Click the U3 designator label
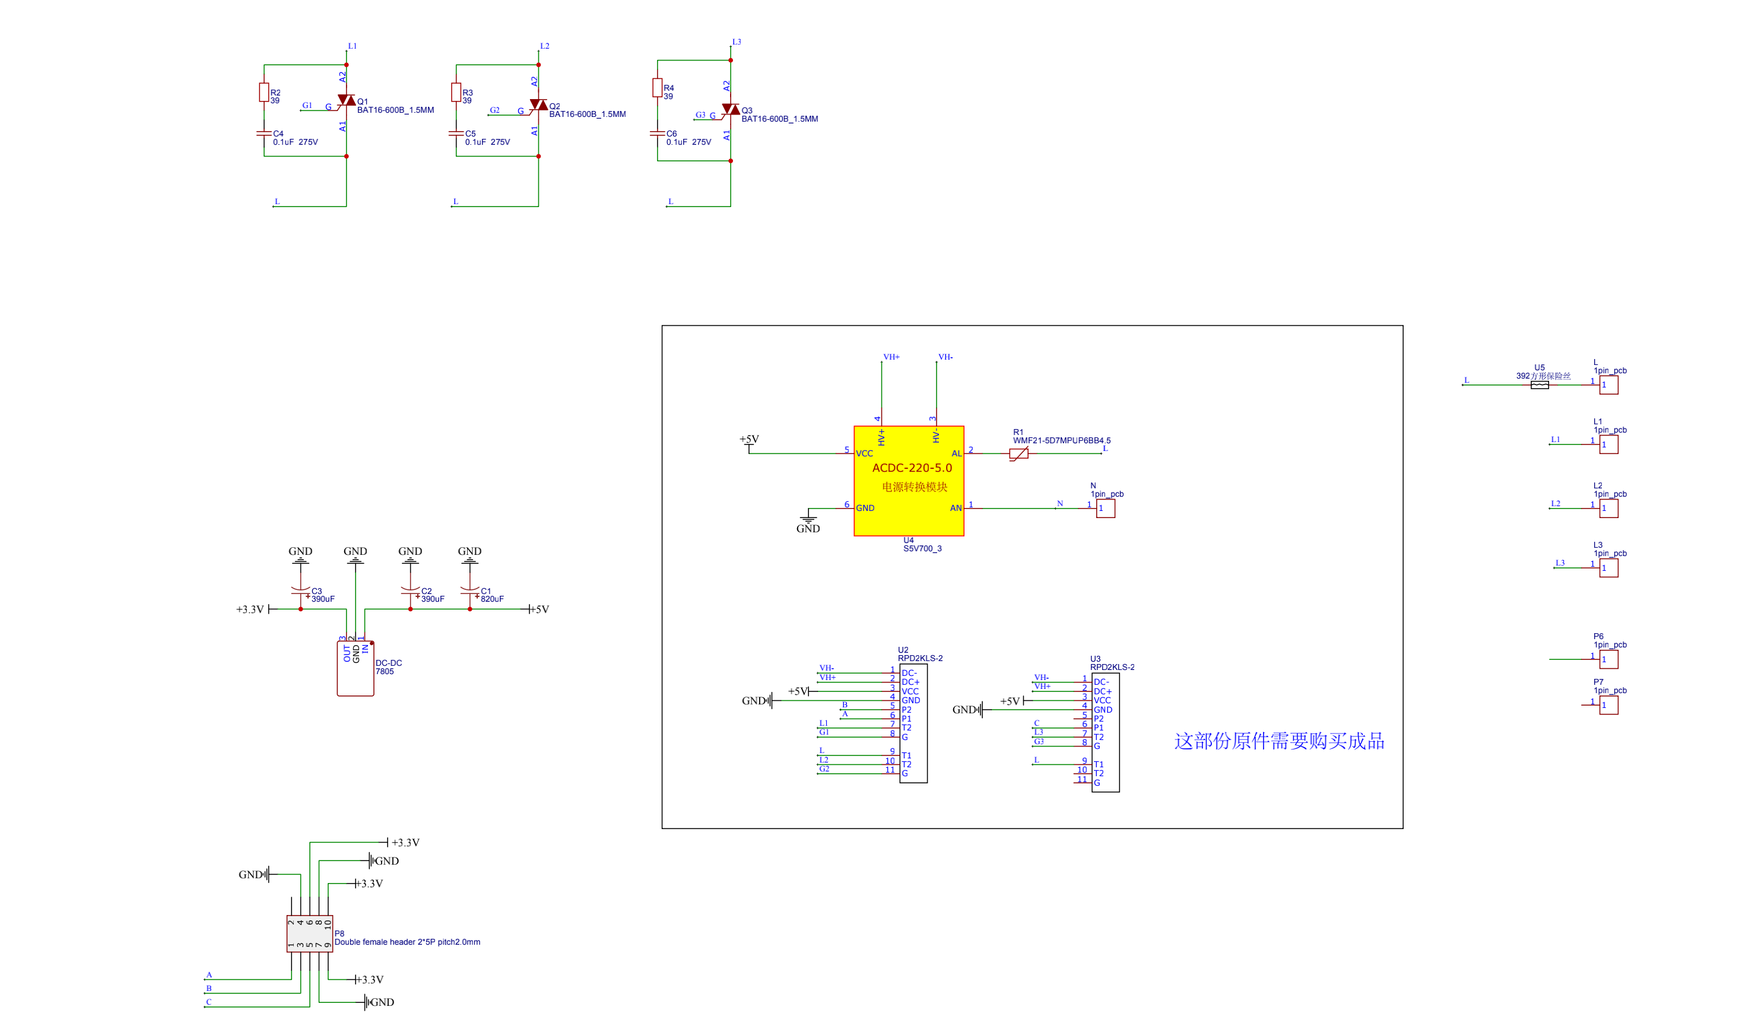This screenshot has height=1029, width=1739. tap(1095, 659)
